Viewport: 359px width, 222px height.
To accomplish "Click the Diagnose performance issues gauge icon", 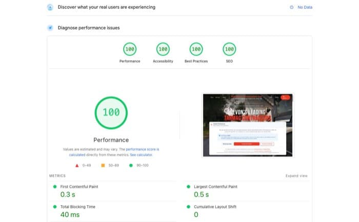I will click(x=50, y=28).
